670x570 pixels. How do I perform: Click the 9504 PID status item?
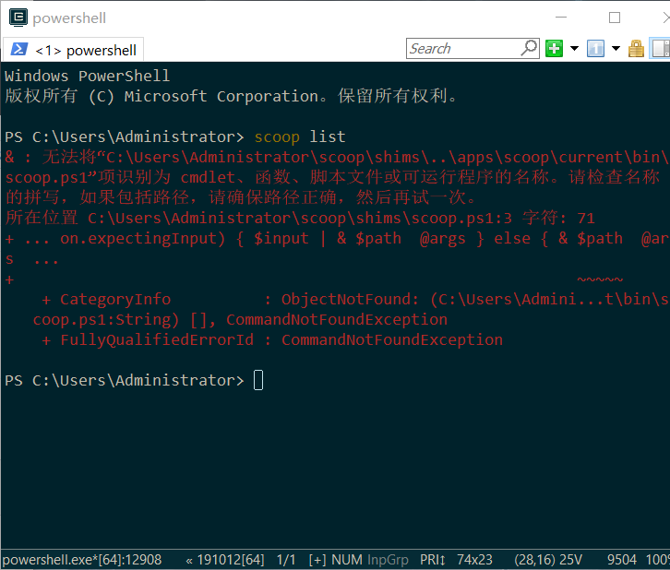click(x=622, y=559)
